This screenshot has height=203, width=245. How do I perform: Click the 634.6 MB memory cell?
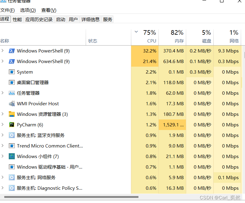click(172, 61)
